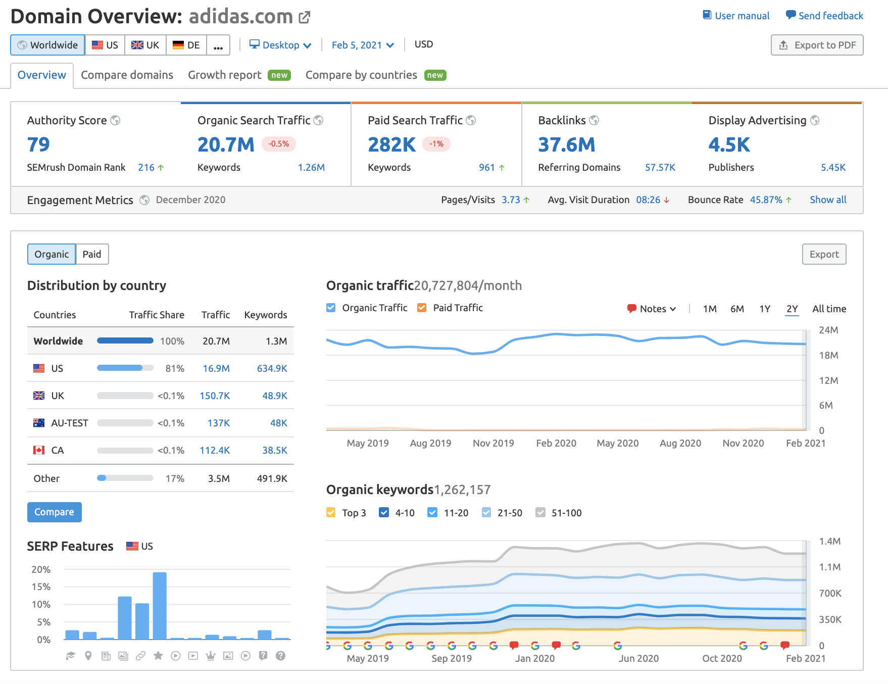Open adidas.com via external link icon
Screen dimensions: 888x684
click(304, 18)
